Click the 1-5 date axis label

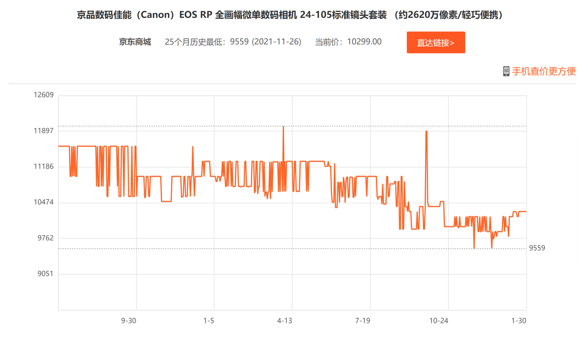tap(208, 320)
